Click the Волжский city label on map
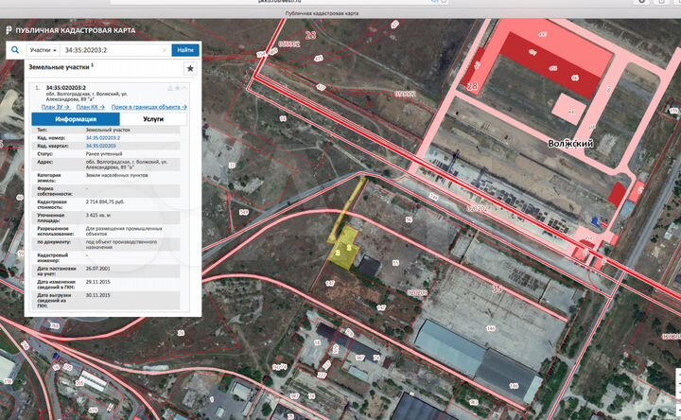 click(x=570, y=144)
